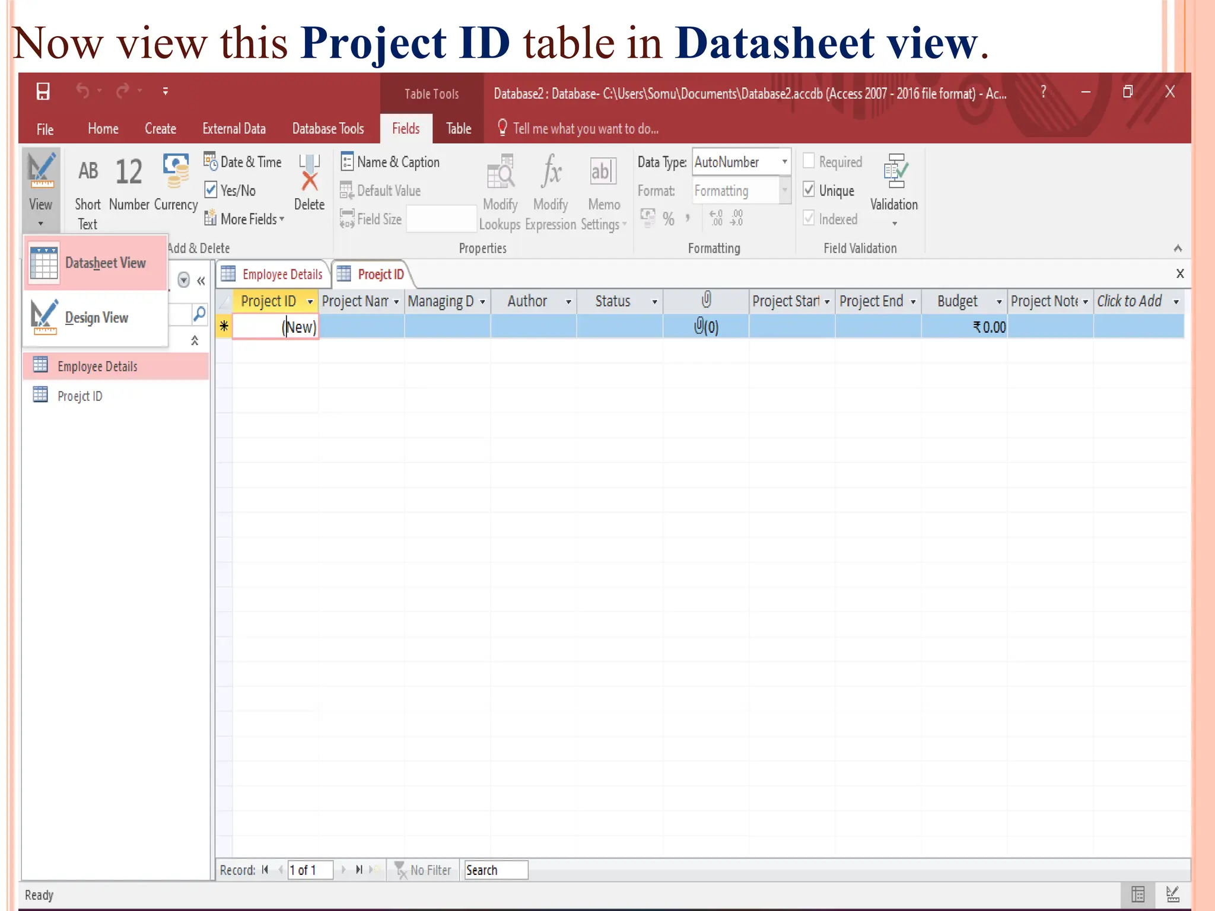This screenshot has height=911, width=1215.
Task: Switch to Design view via status bar
Action: (x=1172, y=894)
